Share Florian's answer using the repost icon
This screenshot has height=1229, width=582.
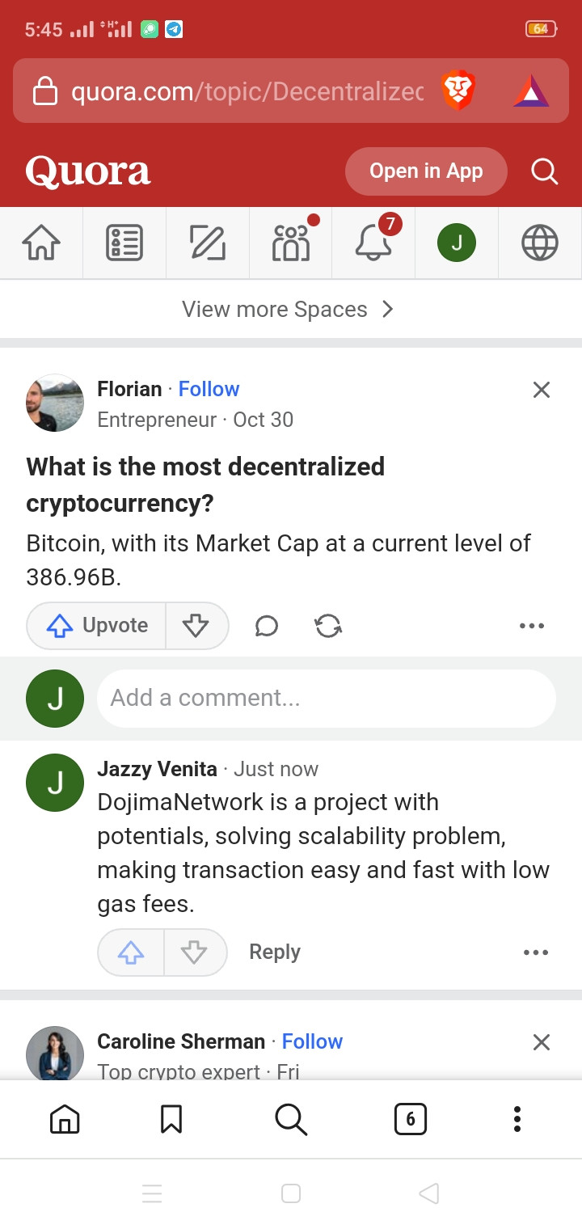[328, 626]
